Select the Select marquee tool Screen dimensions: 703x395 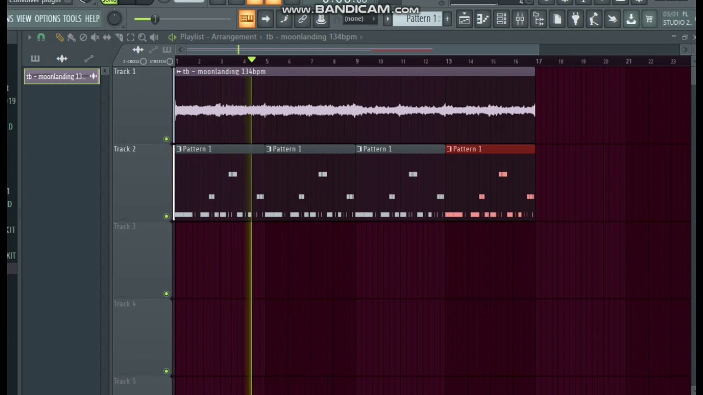130,37
